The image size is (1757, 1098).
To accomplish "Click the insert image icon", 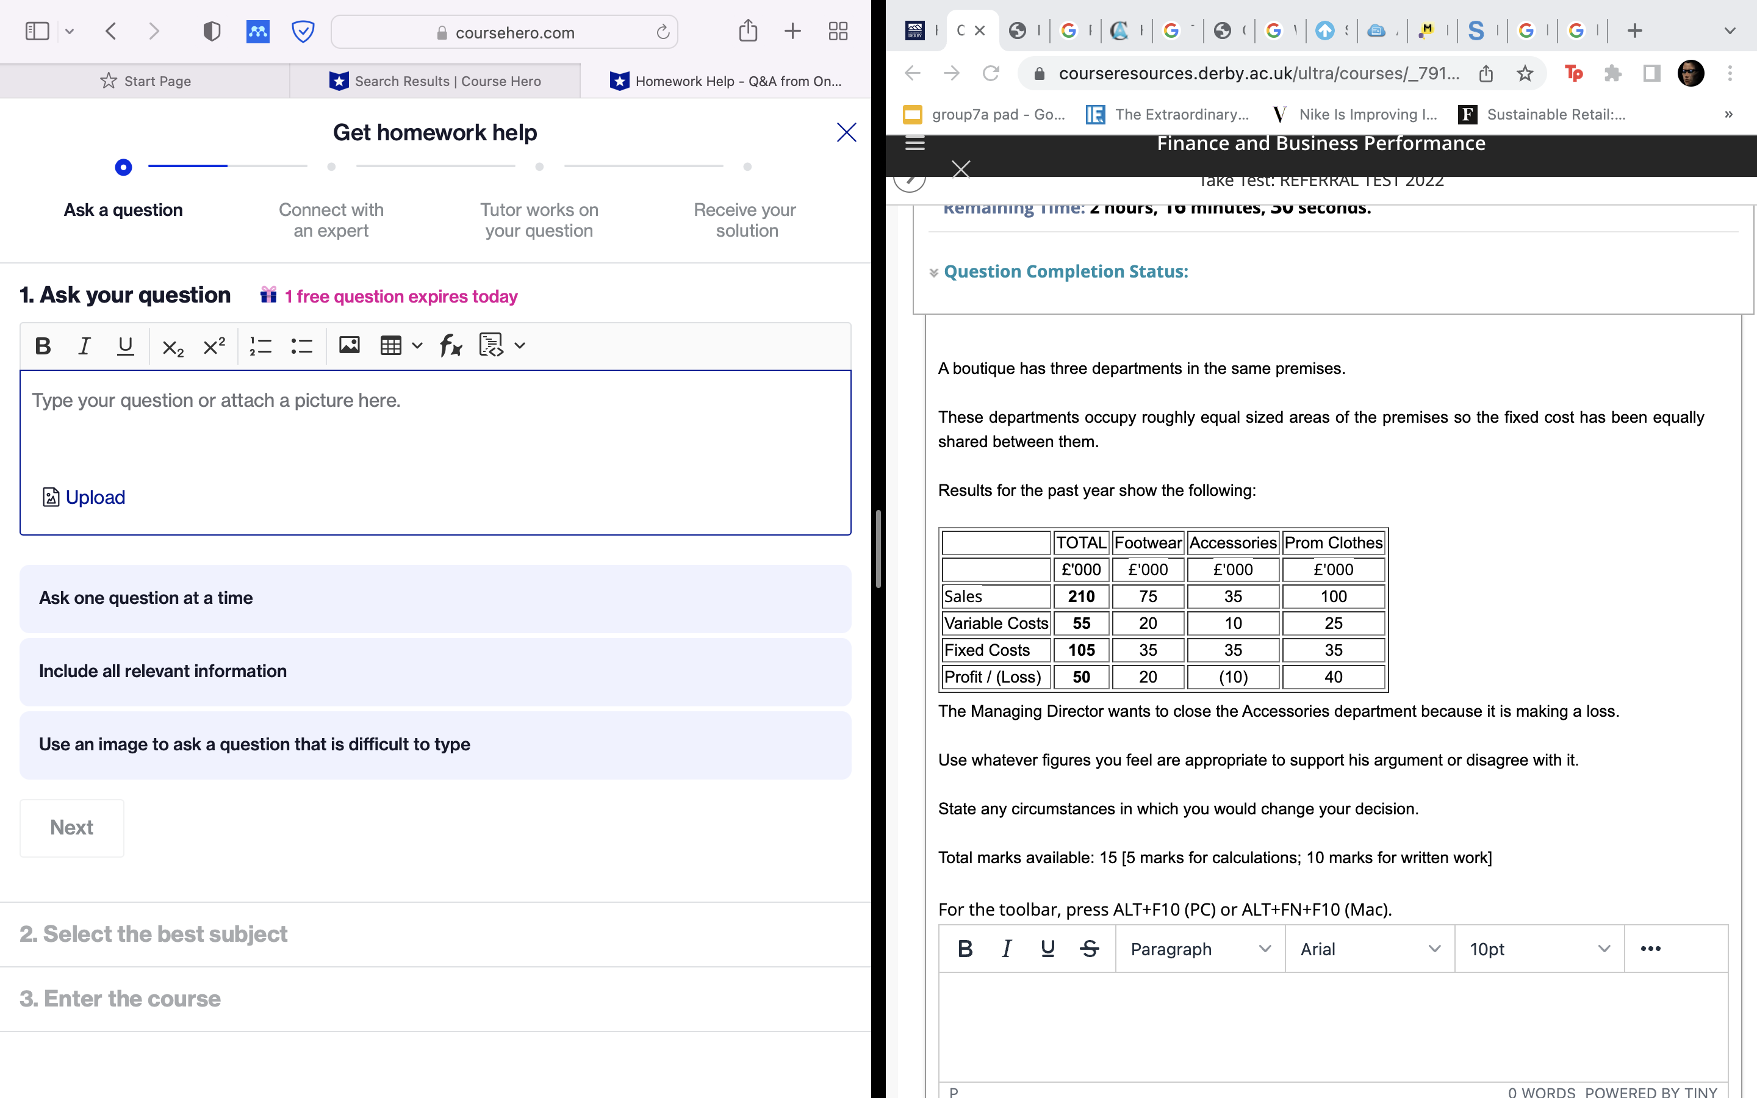I will [x=349, y=346].
